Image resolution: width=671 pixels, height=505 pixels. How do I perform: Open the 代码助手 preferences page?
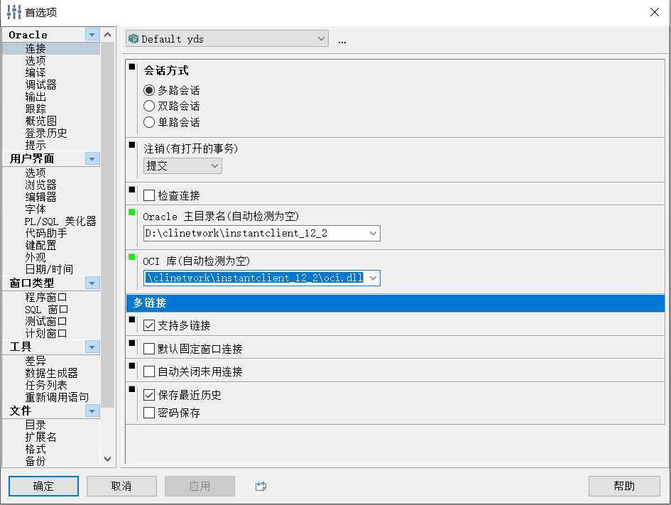46,233
